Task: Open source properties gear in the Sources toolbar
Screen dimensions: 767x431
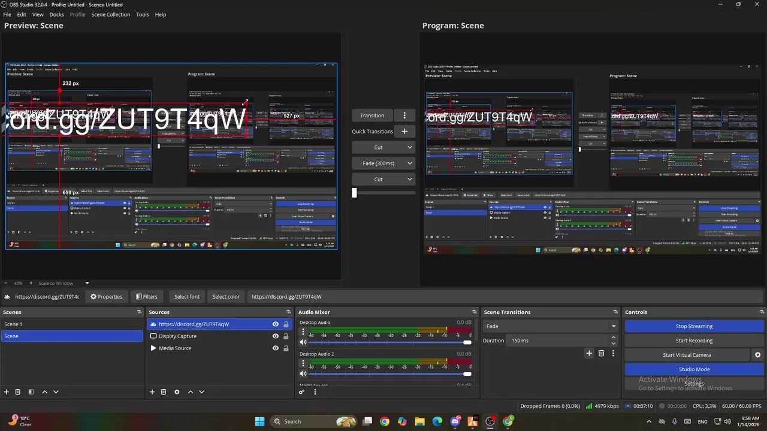Action: [x=177, y=392]
